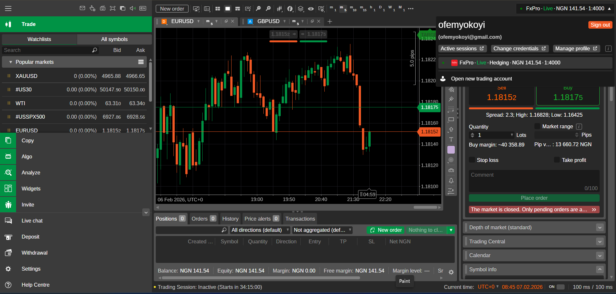Switch to the History tab
Viewport: 616px width, 294px height.
coord(230,219)
